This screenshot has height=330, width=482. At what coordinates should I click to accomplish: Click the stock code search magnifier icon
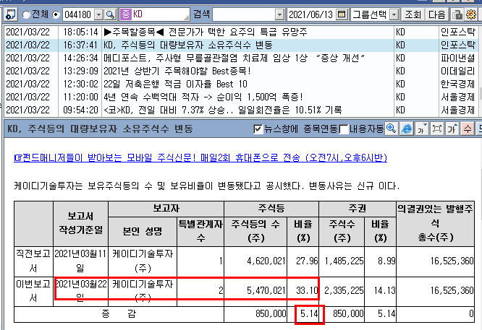click(110, 14)
